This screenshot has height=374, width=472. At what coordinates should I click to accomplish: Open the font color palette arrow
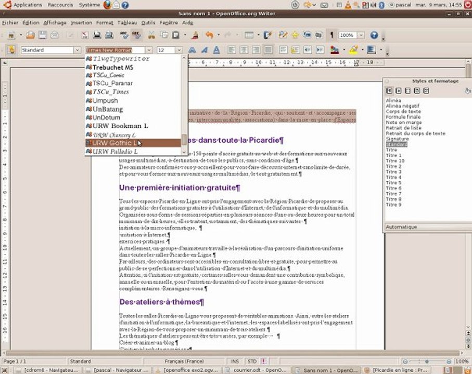coord(344,50)
